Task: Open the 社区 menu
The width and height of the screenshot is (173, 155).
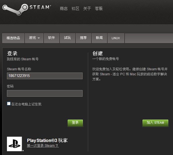Action: click(x=75, y=8)
